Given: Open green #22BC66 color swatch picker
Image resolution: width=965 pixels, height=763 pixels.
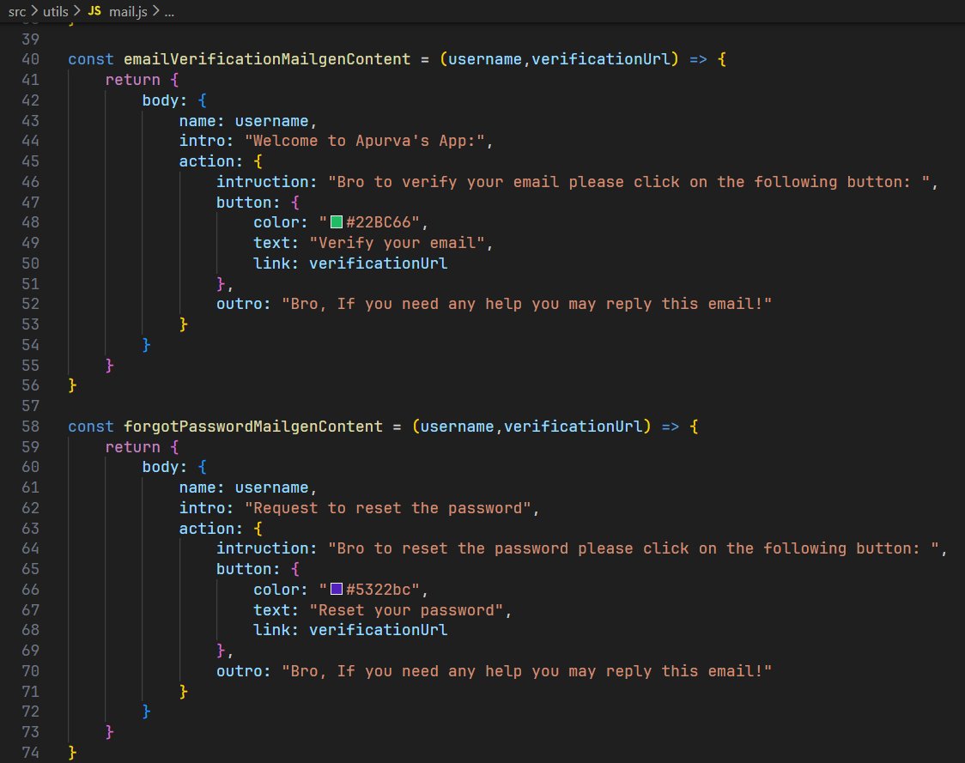Looking at the screenshot, I should [337, 222].
